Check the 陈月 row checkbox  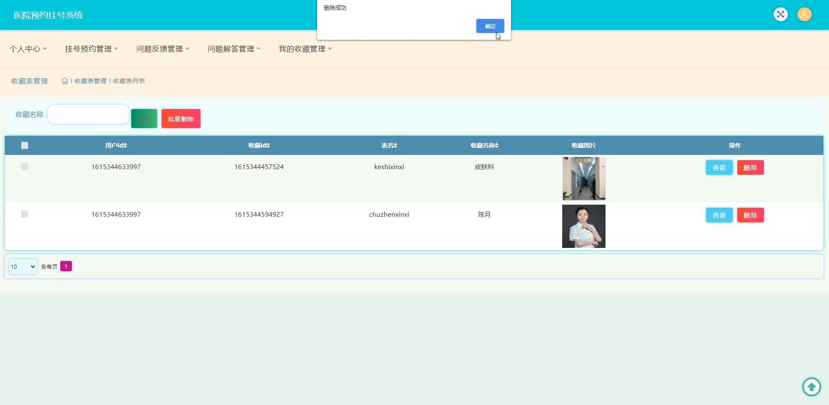pos(25,214)
